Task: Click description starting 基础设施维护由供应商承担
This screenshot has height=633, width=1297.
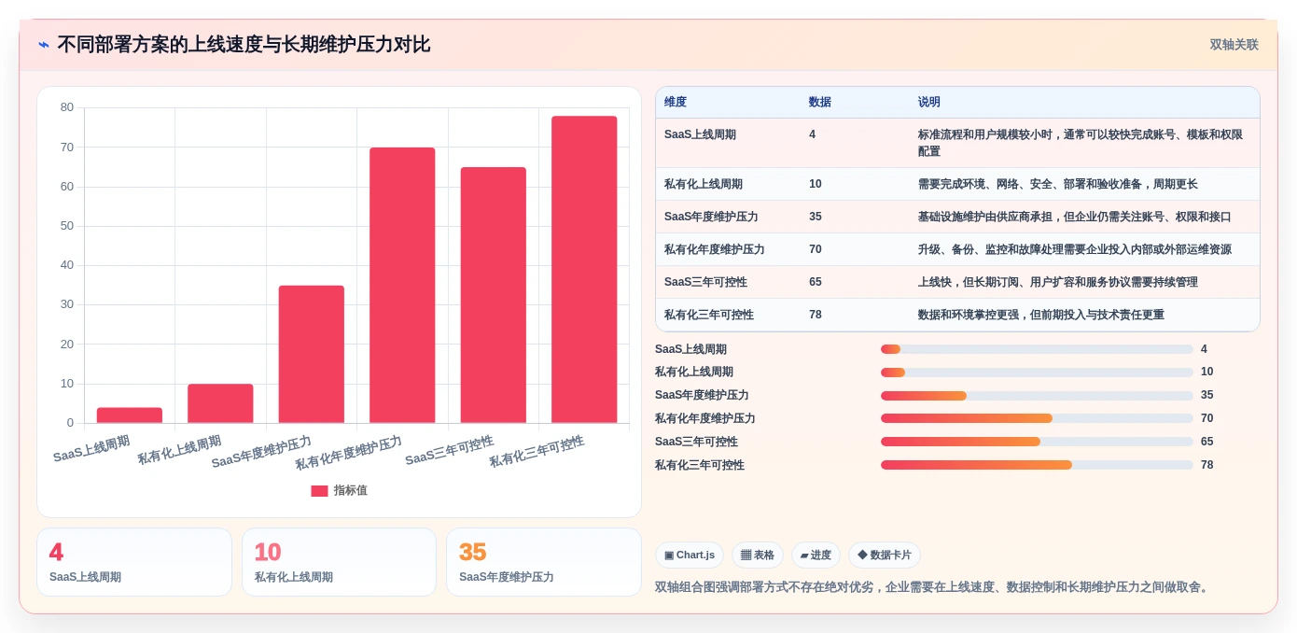Action: click(1075, 218)
